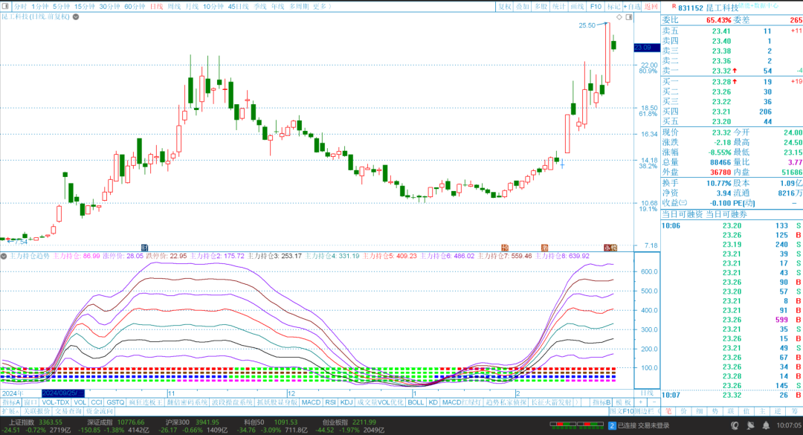Open the 模板 template menu
803x435 pixels.
point(623,402)
